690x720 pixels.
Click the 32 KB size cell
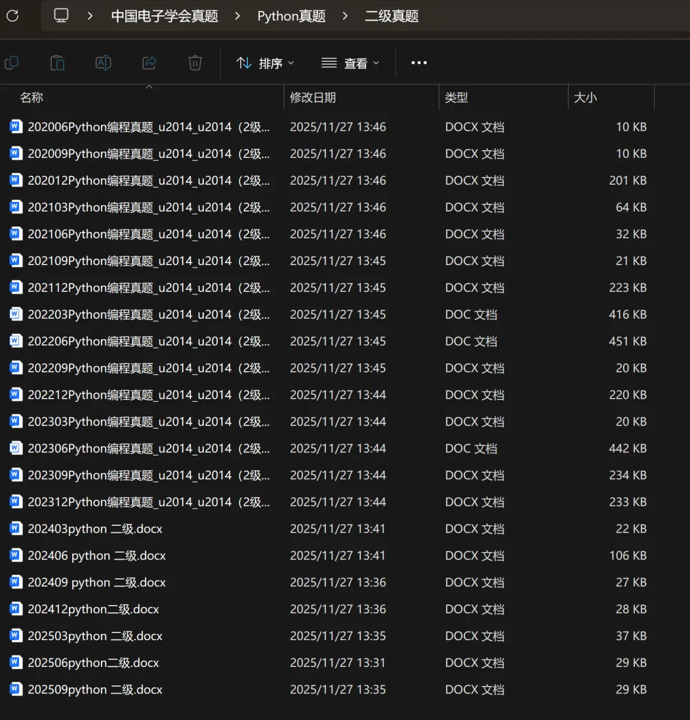click(x=631, y=234)
